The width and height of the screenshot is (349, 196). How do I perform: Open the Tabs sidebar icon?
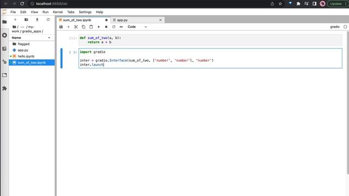coord(4,75)
